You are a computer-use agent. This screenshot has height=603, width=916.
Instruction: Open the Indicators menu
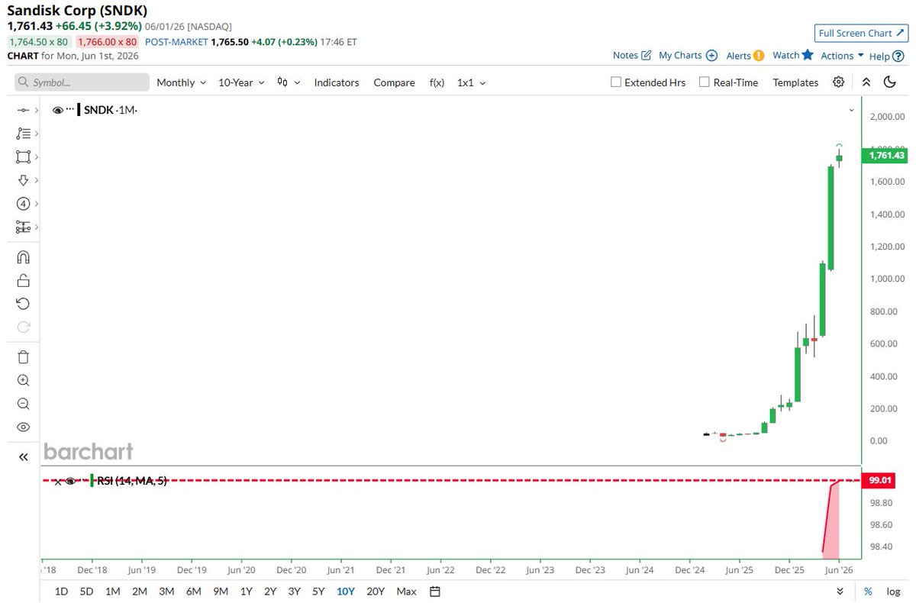click(337, 82)
